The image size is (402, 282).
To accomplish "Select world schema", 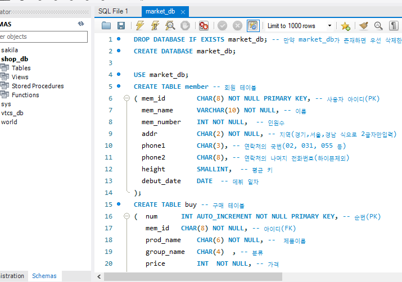I will pyautogui.click(x=9, y=122).
